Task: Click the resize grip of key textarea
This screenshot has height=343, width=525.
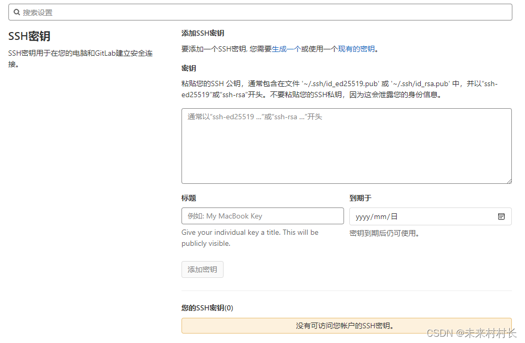Action: point(508,181)
